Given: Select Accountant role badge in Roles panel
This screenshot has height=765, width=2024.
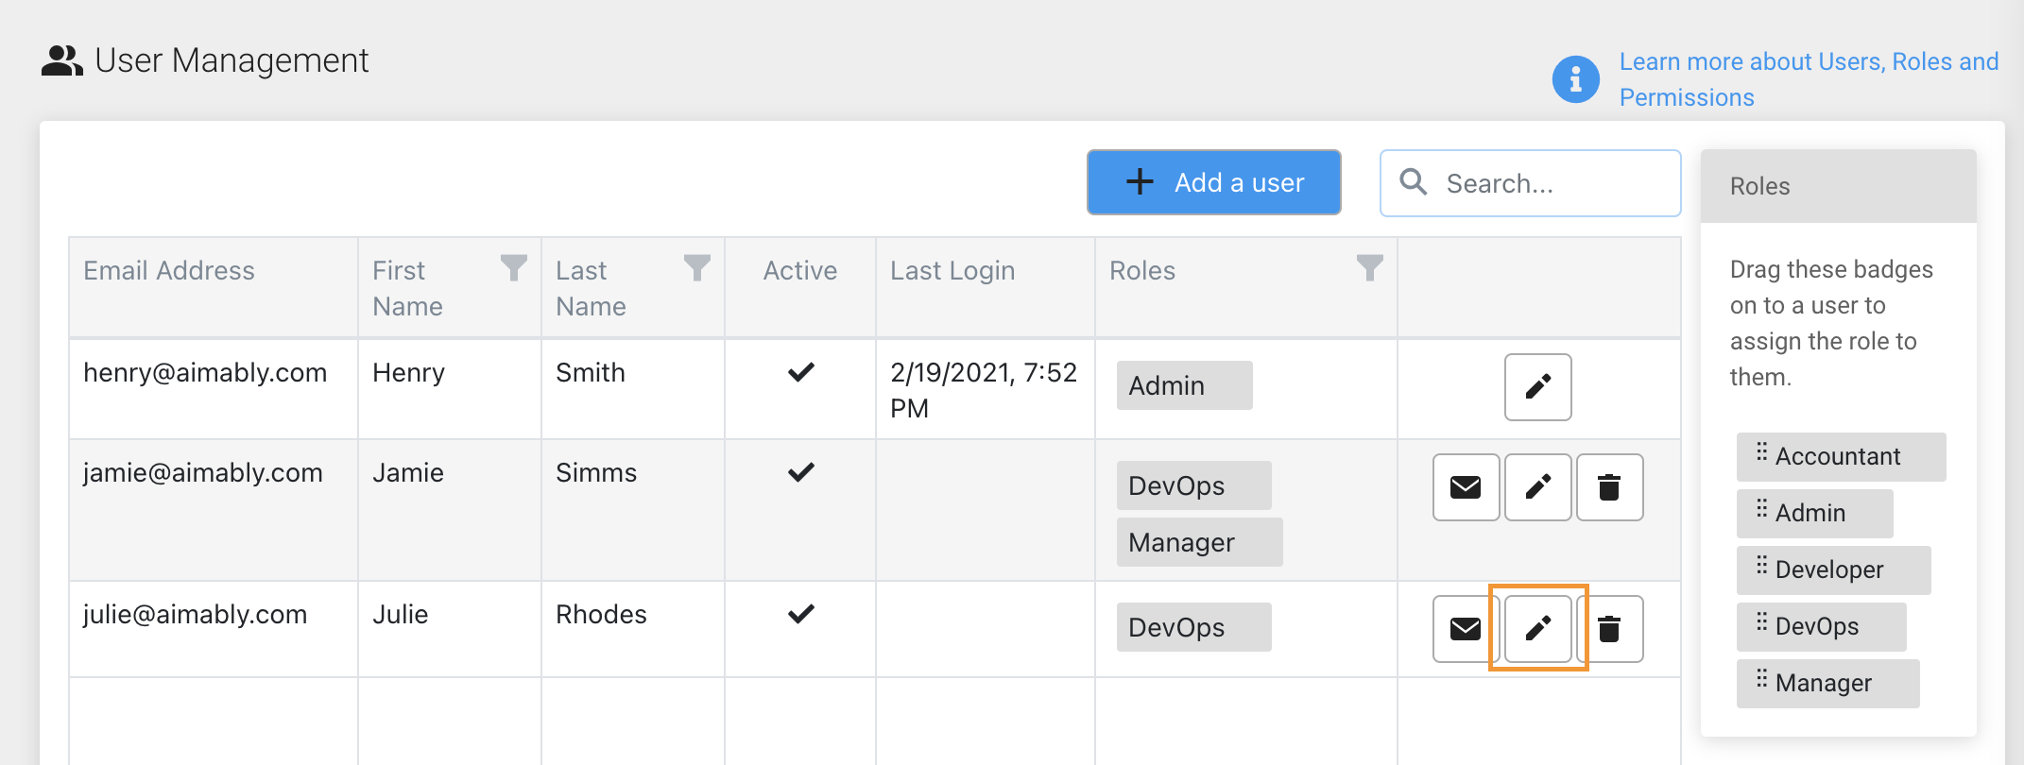Looking at the screenshot, I should coord(1841,457).
